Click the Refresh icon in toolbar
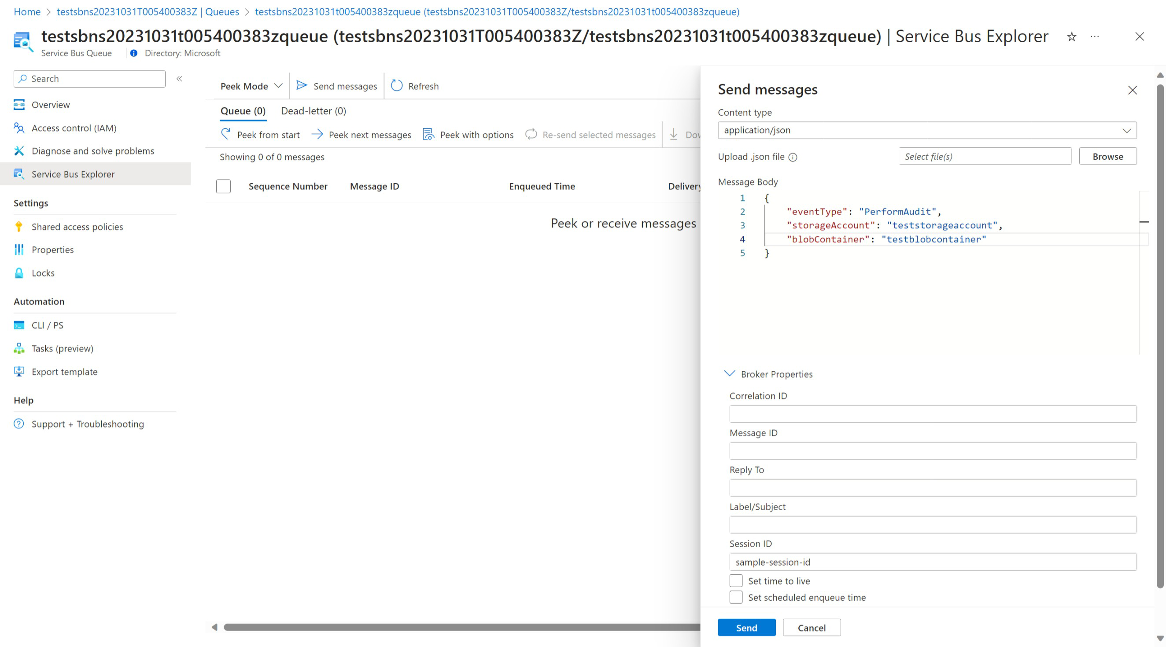 [x=396, y=85]
